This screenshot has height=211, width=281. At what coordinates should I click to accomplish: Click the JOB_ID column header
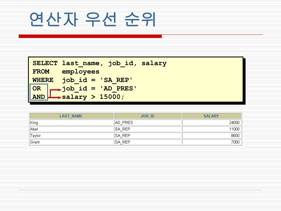coord(148,116)
